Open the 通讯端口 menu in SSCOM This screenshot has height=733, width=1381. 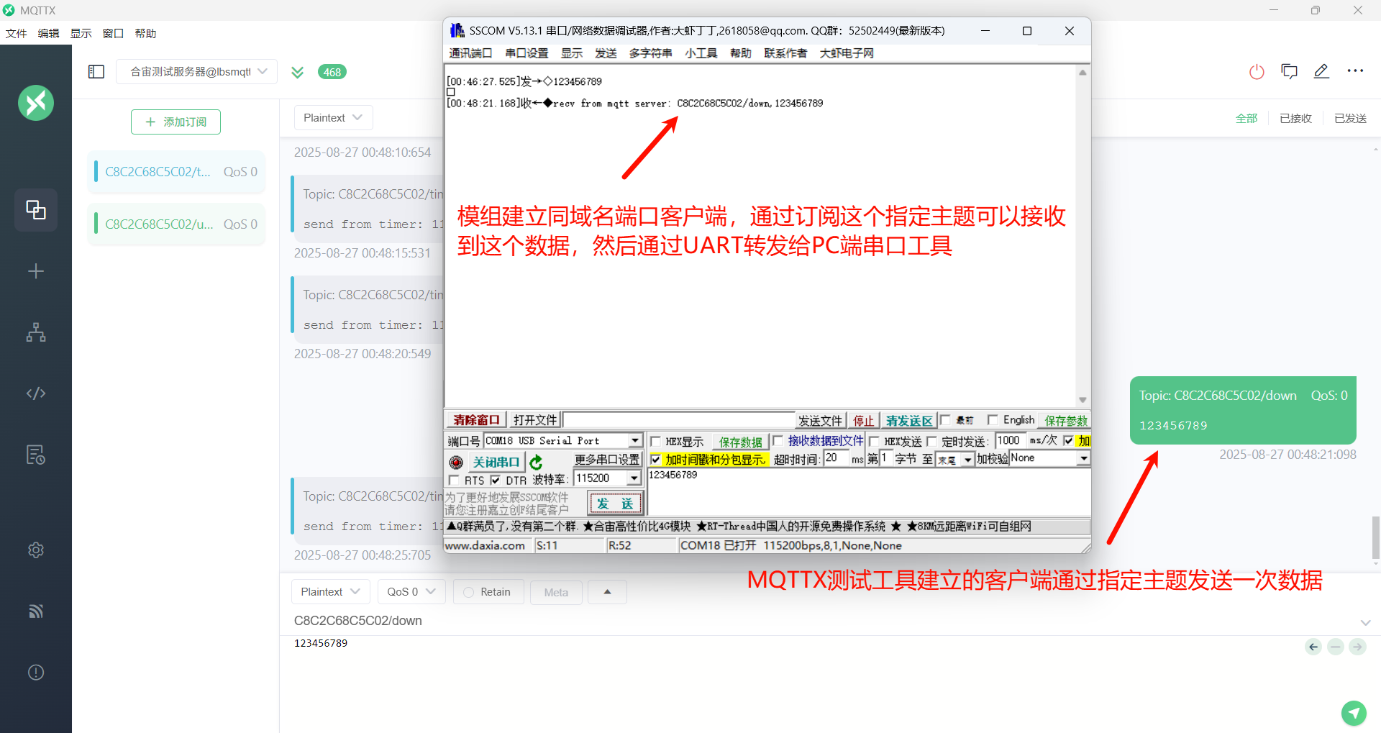(x=470, y=53)
